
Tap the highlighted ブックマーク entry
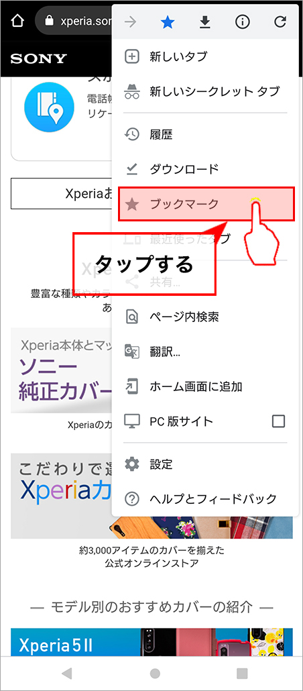click(x=206, y=203)
